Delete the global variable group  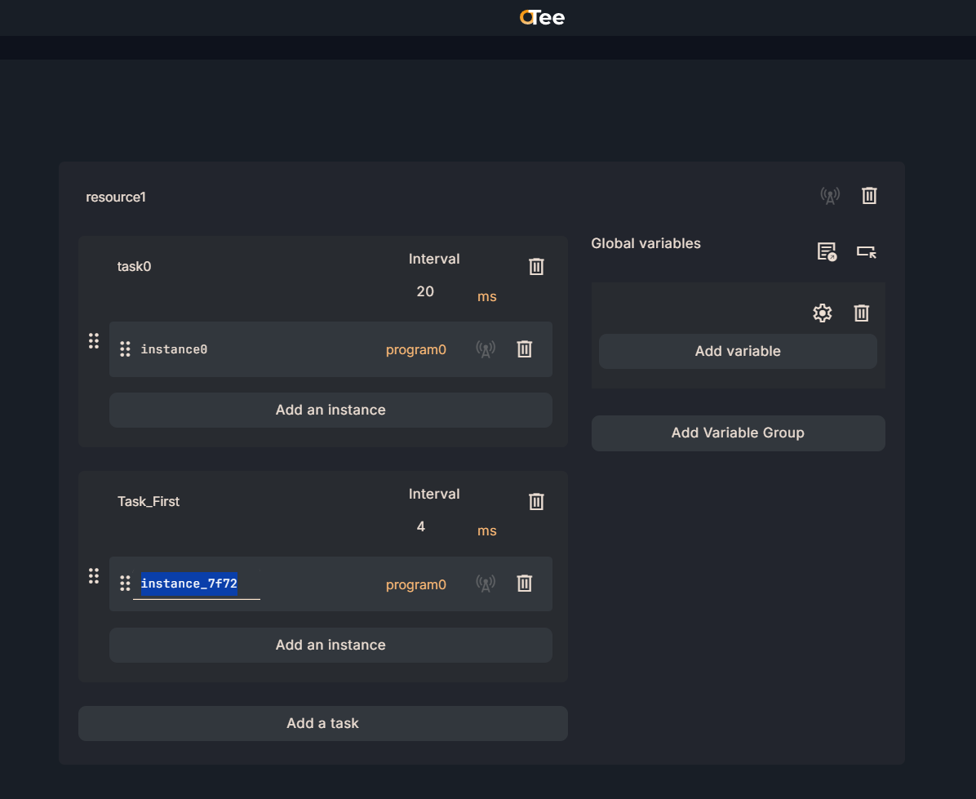(862, 313)
